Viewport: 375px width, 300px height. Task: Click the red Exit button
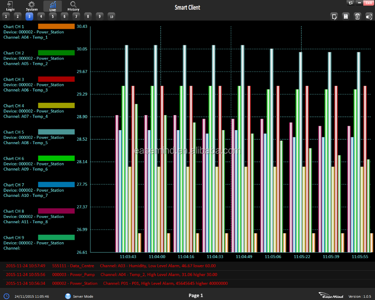pyautogui.click(x=368, y=3)
